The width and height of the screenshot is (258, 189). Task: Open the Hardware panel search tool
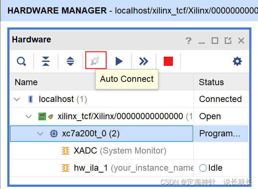tap(22, 61)
